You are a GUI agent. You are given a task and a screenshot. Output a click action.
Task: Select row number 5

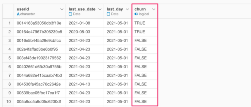click(x=9, y=58)
